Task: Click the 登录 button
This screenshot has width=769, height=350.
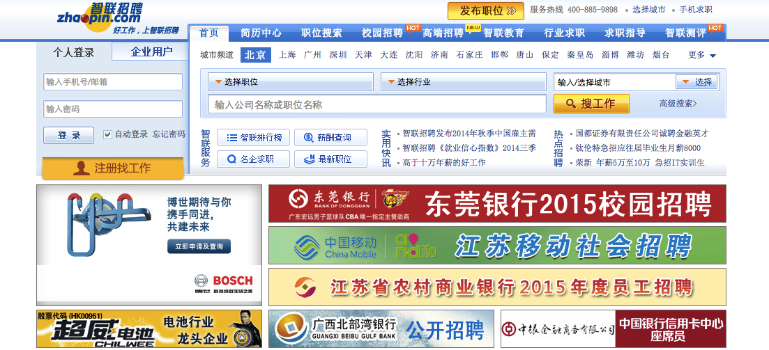Action: pyautogui.click(x=68, y=135)
